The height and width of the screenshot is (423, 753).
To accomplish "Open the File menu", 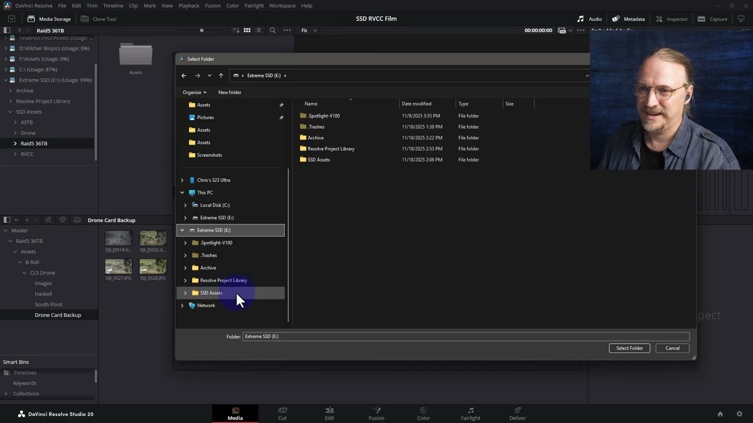I will pyautogui.click(x=62, y=5).
